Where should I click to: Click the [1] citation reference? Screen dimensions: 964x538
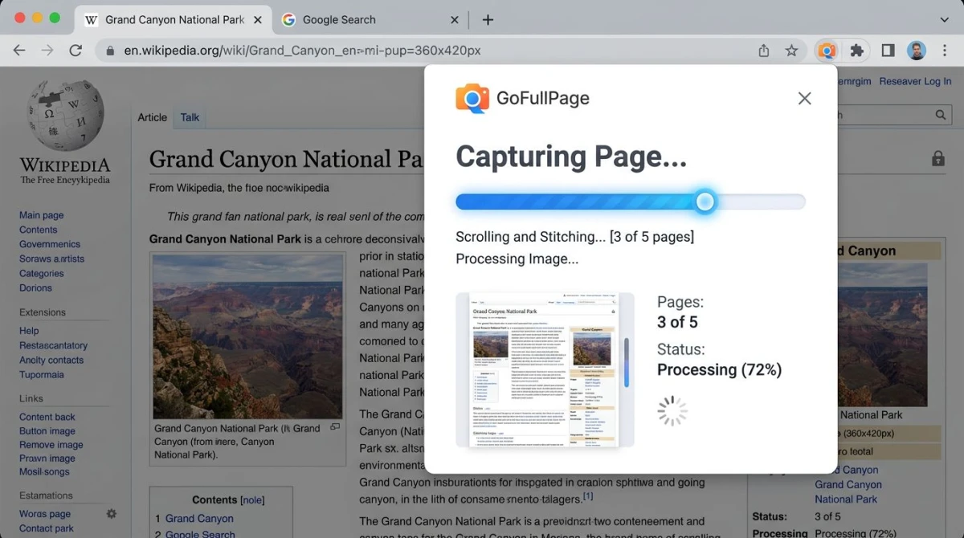588,496
